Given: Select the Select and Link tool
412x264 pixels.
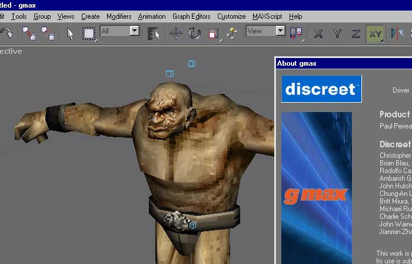Looking at the screenshot, I should 29,33.
